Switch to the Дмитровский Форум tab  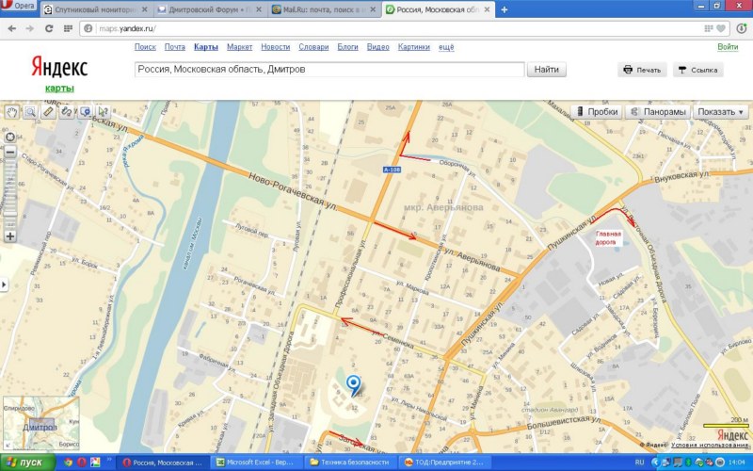point(210,9)
